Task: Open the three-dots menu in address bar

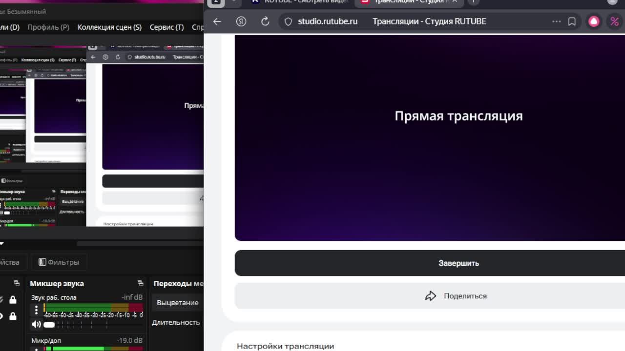Action: pos(556,21)
